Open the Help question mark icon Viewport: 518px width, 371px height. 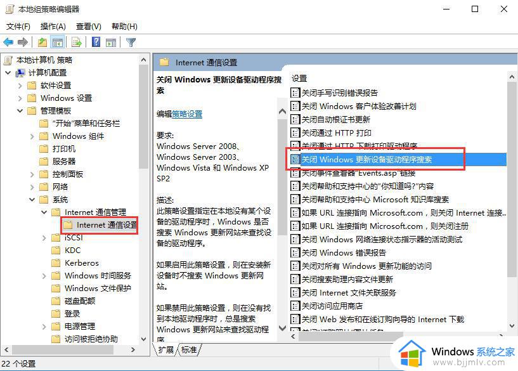(96, 42)
